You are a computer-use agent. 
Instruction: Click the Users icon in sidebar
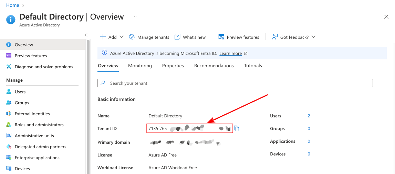[x=9, y=92]
